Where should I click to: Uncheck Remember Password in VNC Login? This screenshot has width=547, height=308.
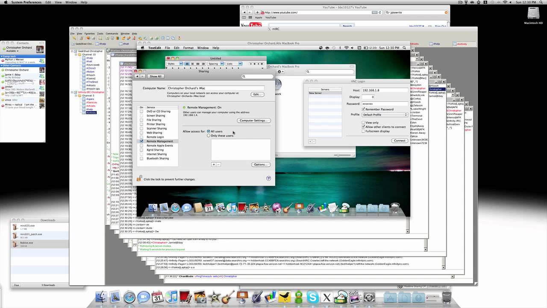click(363, 109)
